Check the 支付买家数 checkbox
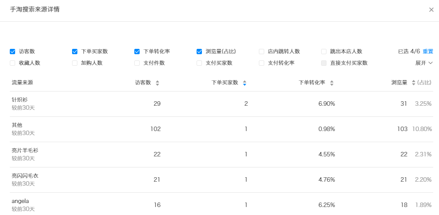 (x=199, y=63)
